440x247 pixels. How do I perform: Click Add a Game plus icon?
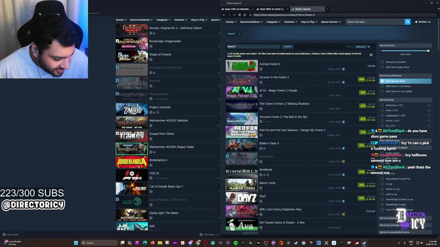coord(4,235)
